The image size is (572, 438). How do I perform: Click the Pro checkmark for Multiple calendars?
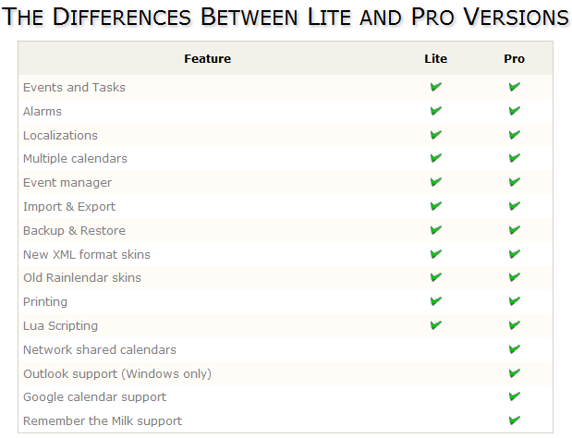click(x=515, y=159)
